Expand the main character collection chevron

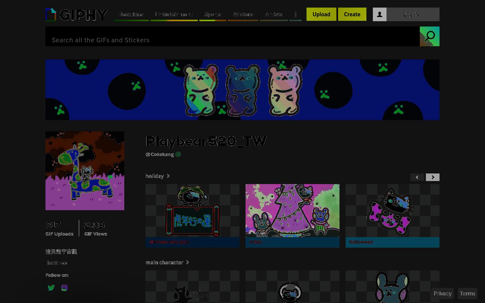(188, 262)
